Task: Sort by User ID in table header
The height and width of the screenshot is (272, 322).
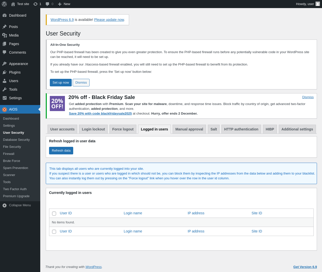Action: coord(66,213)
